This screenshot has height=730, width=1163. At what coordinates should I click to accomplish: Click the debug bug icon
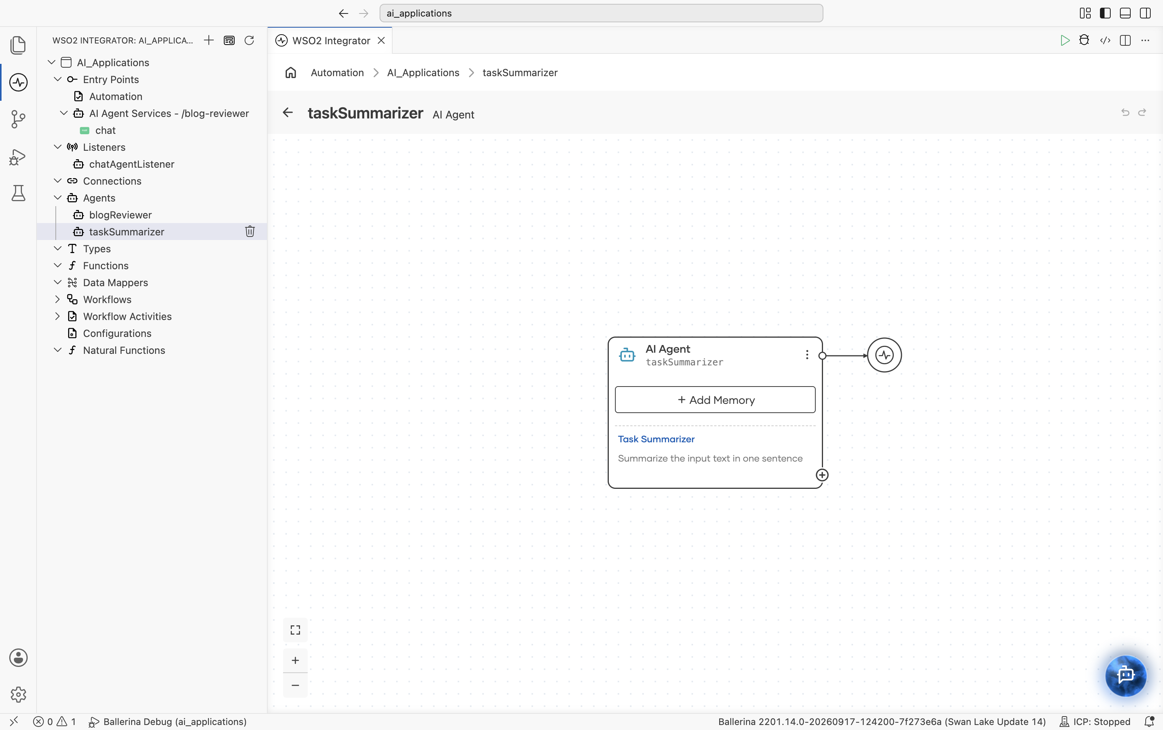pos(1084,40)
